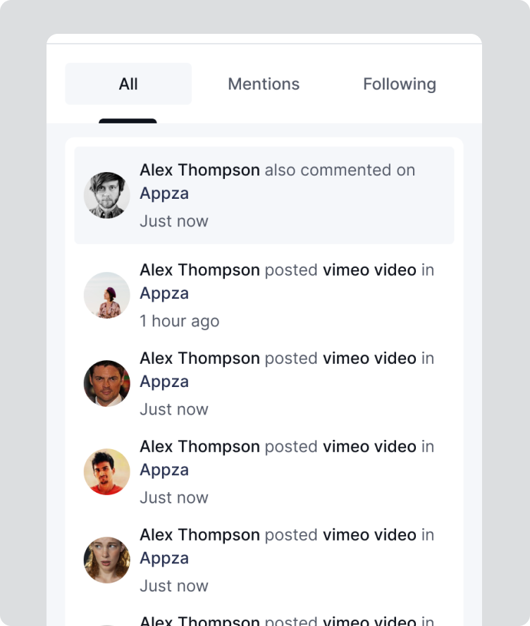This screenshot has width=530, height=626.
Task: Open vimeo video link beside blonde woman avatar
Action: click(369, 534)
